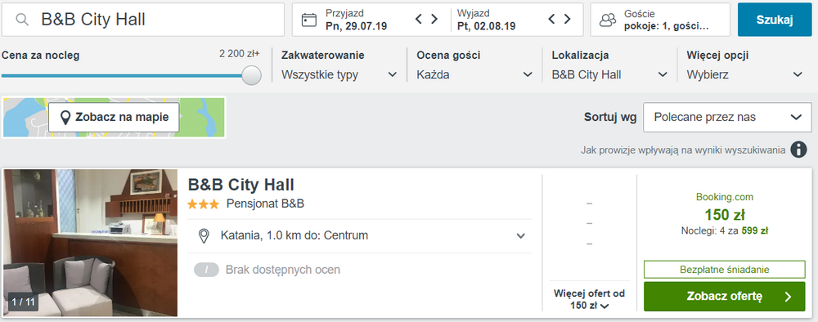The height and width of the screenshot is (322, 818).
Task: Open Zakwaterowanie Wszystkie typy dropdown
Action: tap(339, 74)
